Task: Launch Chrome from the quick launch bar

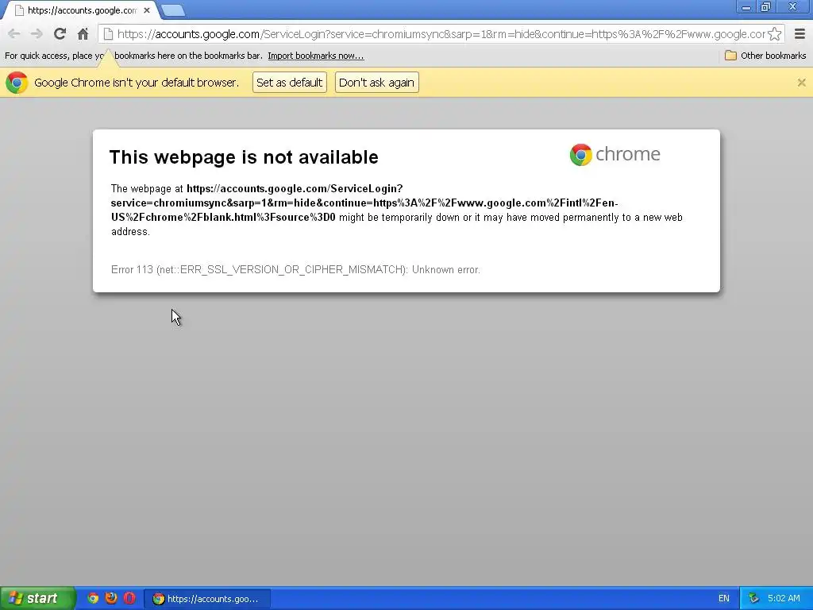Action: (94, 598)
